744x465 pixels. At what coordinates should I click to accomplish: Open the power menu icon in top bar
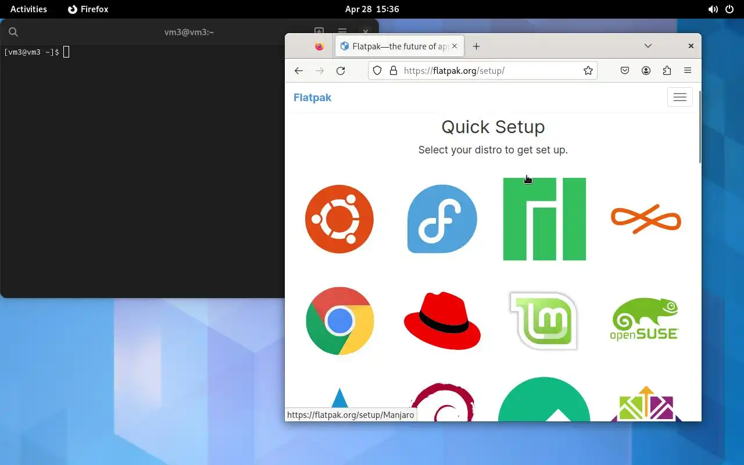click(x=729, y=9)
